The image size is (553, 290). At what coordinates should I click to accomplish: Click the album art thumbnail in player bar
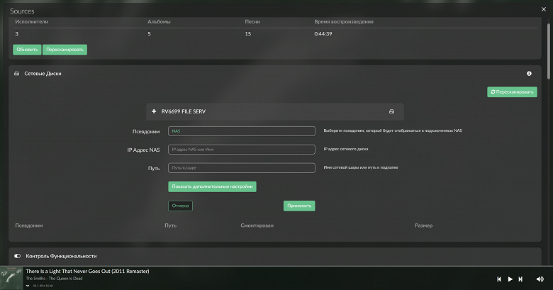(x=11, y=279)
